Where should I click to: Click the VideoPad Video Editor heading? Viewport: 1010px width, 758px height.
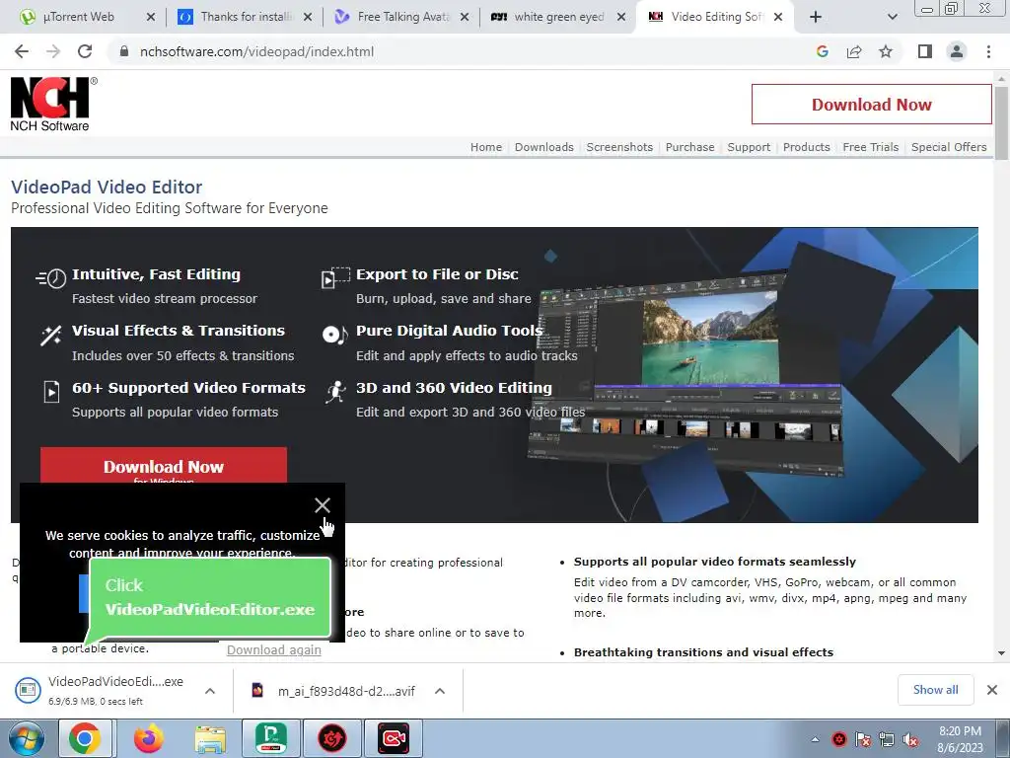[107, 187]
